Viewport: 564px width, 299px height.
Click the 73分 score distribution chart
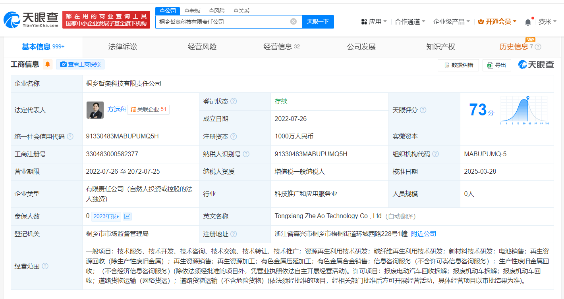(524, 111)
